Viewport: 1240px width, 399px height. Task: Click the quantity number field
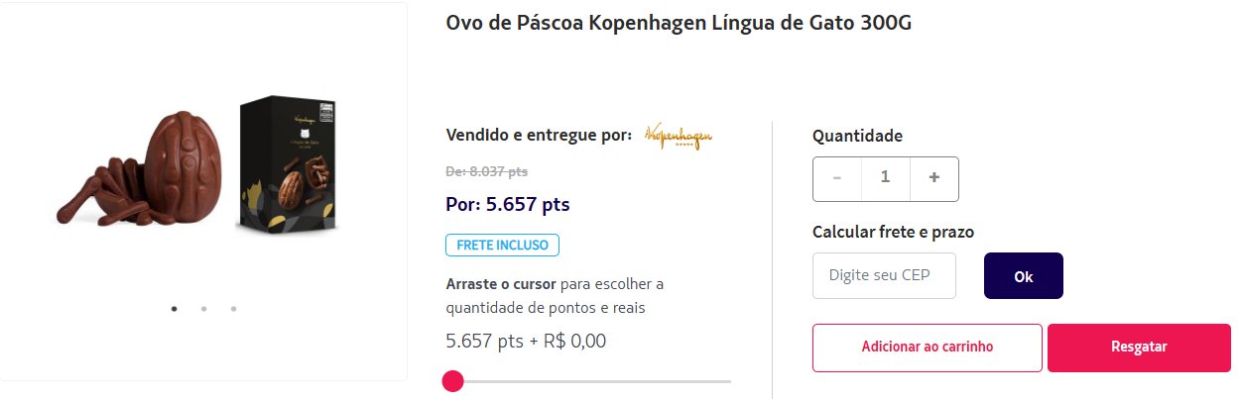(x=886, y=178)
